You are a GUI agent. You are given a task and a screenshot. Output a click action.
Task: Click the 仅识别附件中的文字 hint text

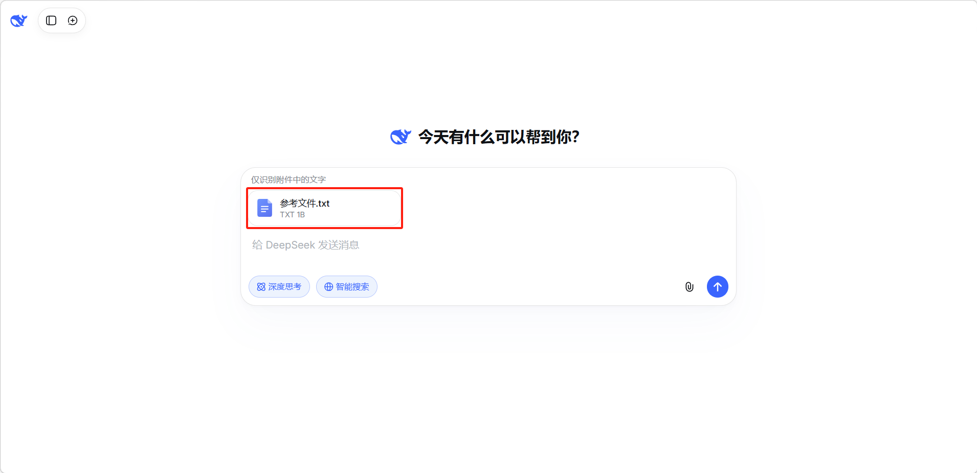click(288, 179)
